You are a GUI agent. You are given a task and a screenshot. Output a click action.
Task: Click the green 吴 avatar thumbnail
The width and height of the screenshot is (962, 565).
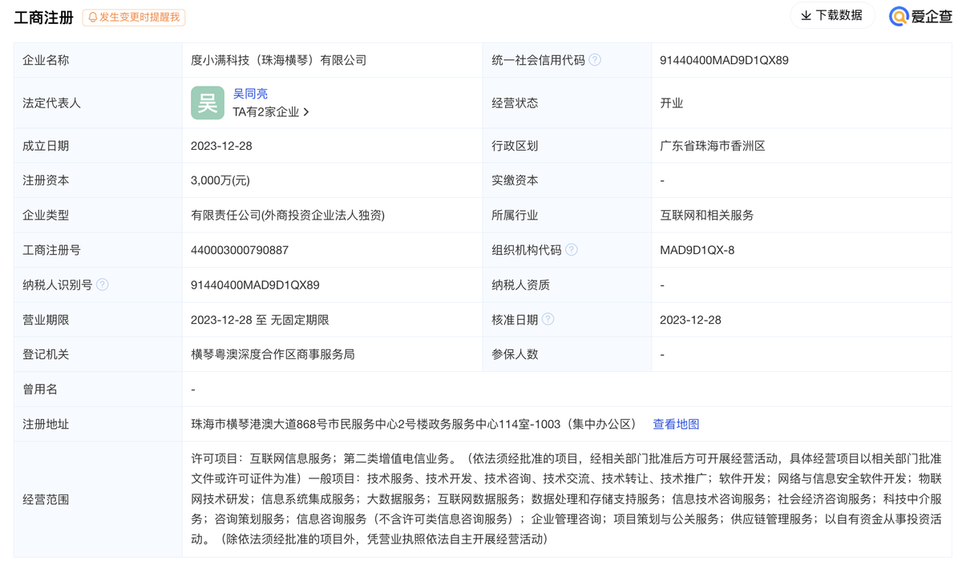coord(208,103)
